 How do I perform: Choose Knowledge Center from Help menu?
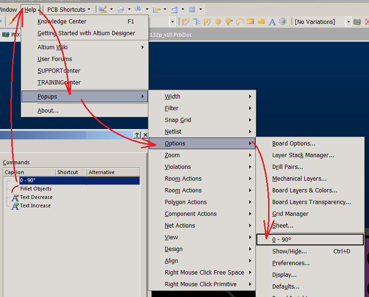coord(85,22)
